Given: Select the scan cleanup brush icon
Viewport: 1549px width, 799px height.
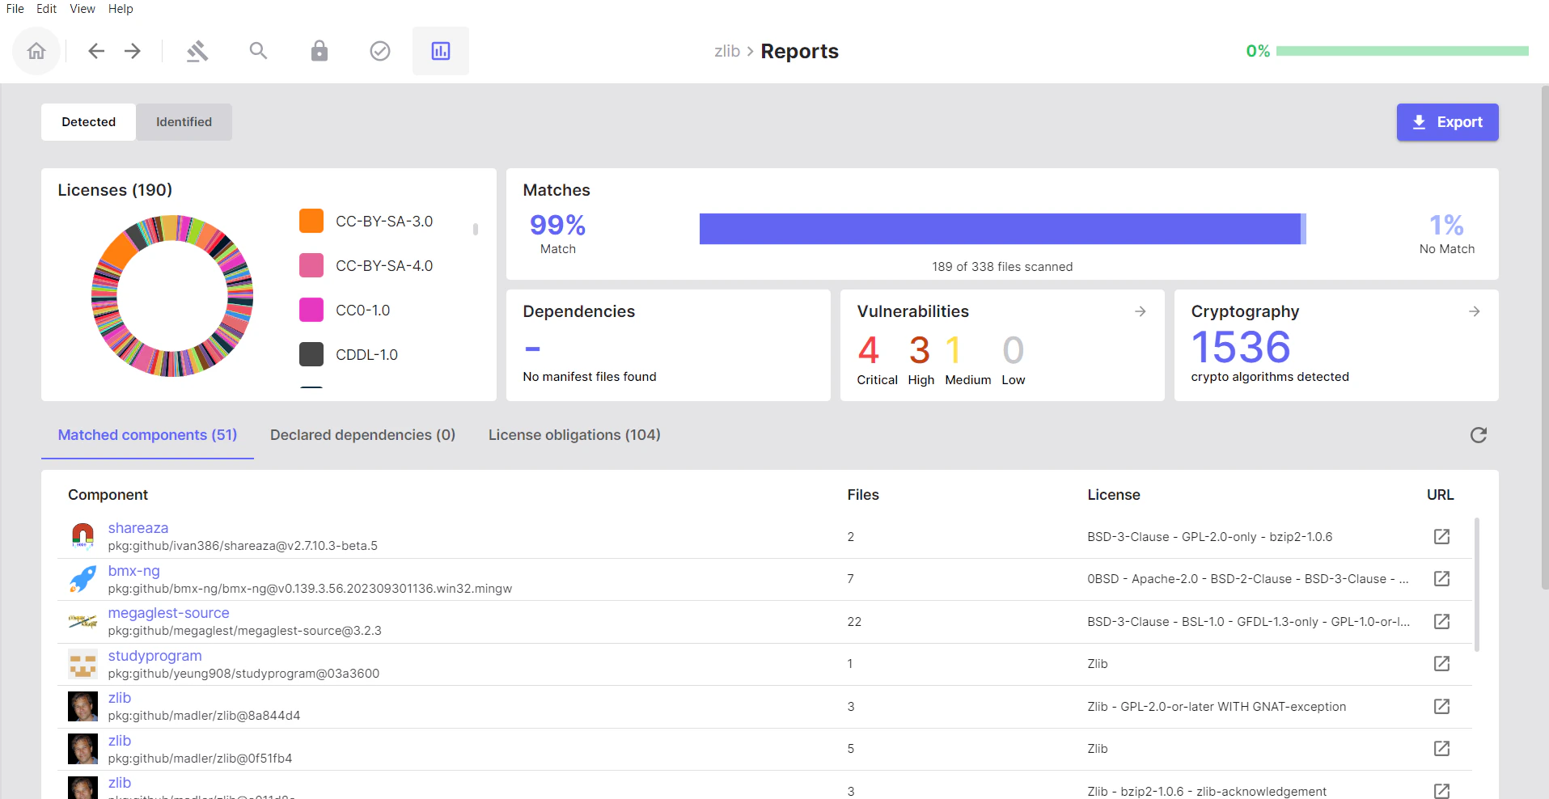Looking at the screenshot, I should pos(197,50).
